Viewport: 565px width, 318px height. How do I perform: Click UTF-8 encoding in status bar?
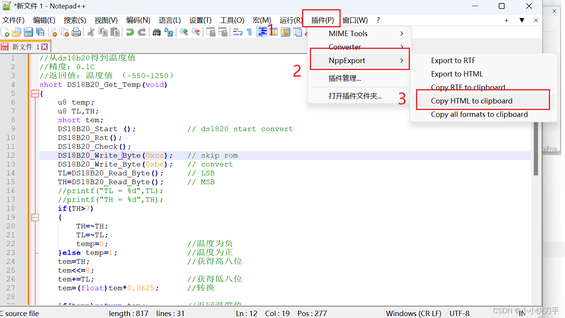[x=460, y=313]
